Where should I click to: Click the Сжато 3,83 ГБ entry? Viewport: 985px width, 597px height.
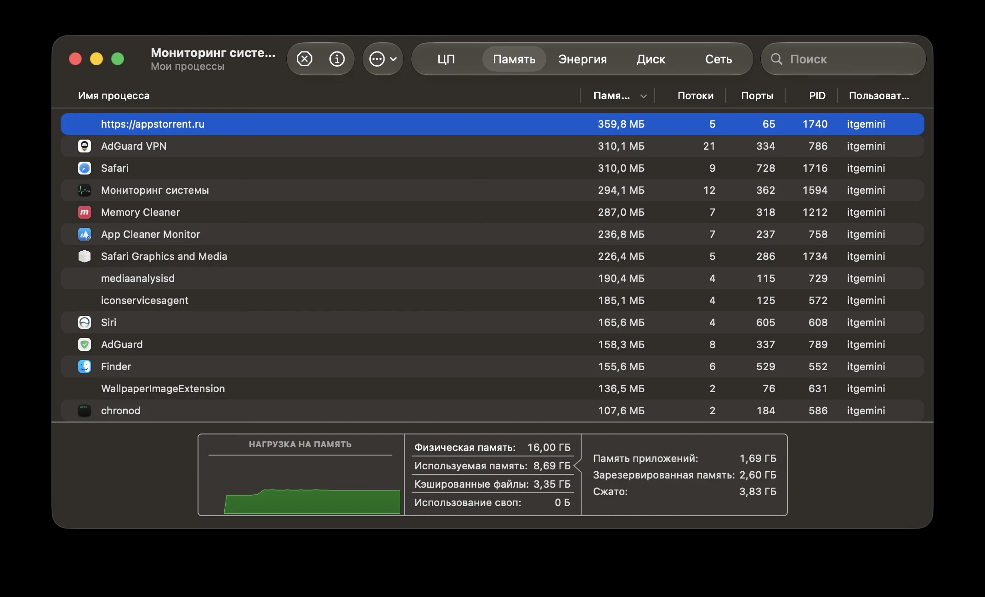pos(685,491)
